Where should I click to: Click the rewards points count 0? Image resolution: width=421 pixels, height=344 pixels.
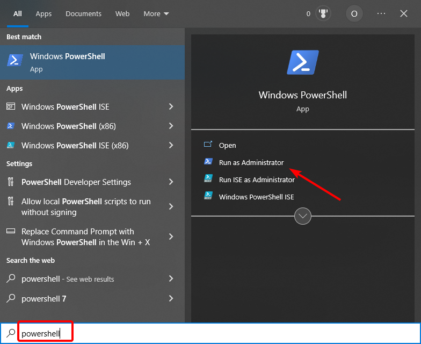308,14
